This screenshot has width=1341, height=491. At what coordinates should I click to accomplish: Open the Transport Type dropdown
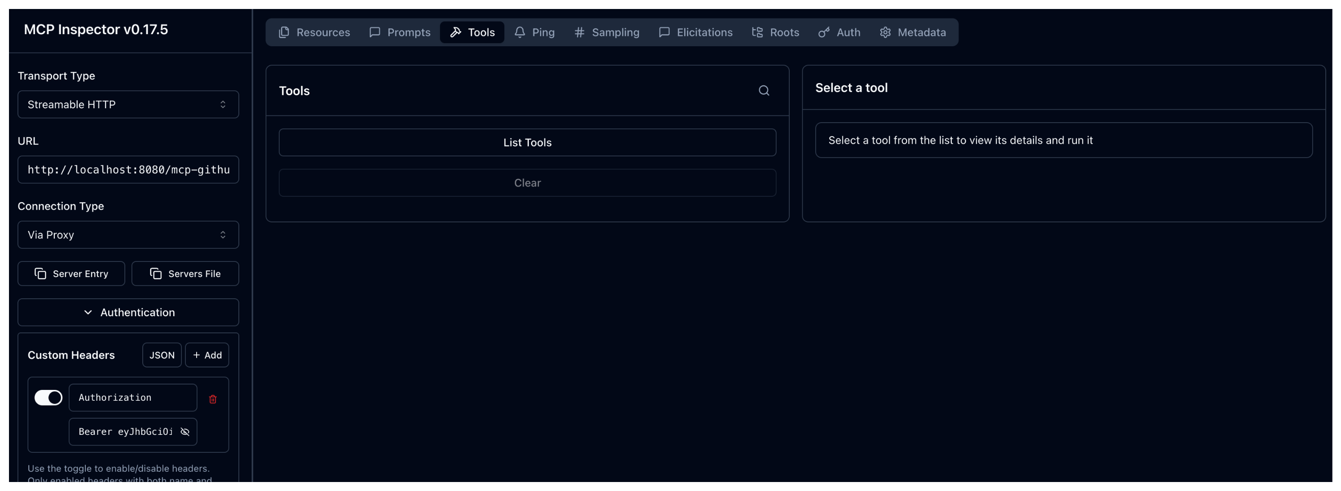pos(128,105)
